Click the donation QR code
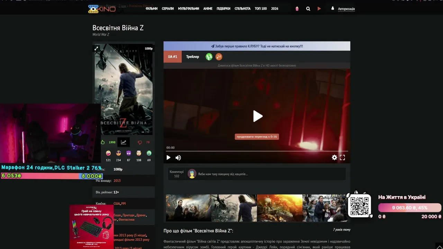Image resolution: width=443 pixels, height=249 pixels. [360, 205]
